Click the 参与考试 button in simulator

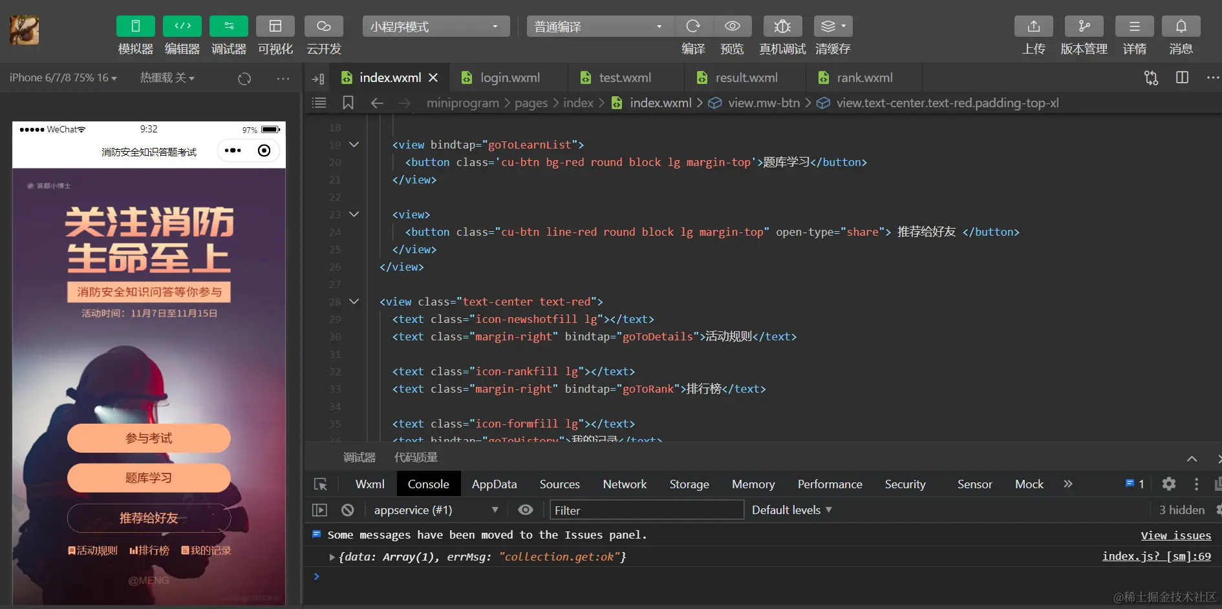[x=149, y=439]
